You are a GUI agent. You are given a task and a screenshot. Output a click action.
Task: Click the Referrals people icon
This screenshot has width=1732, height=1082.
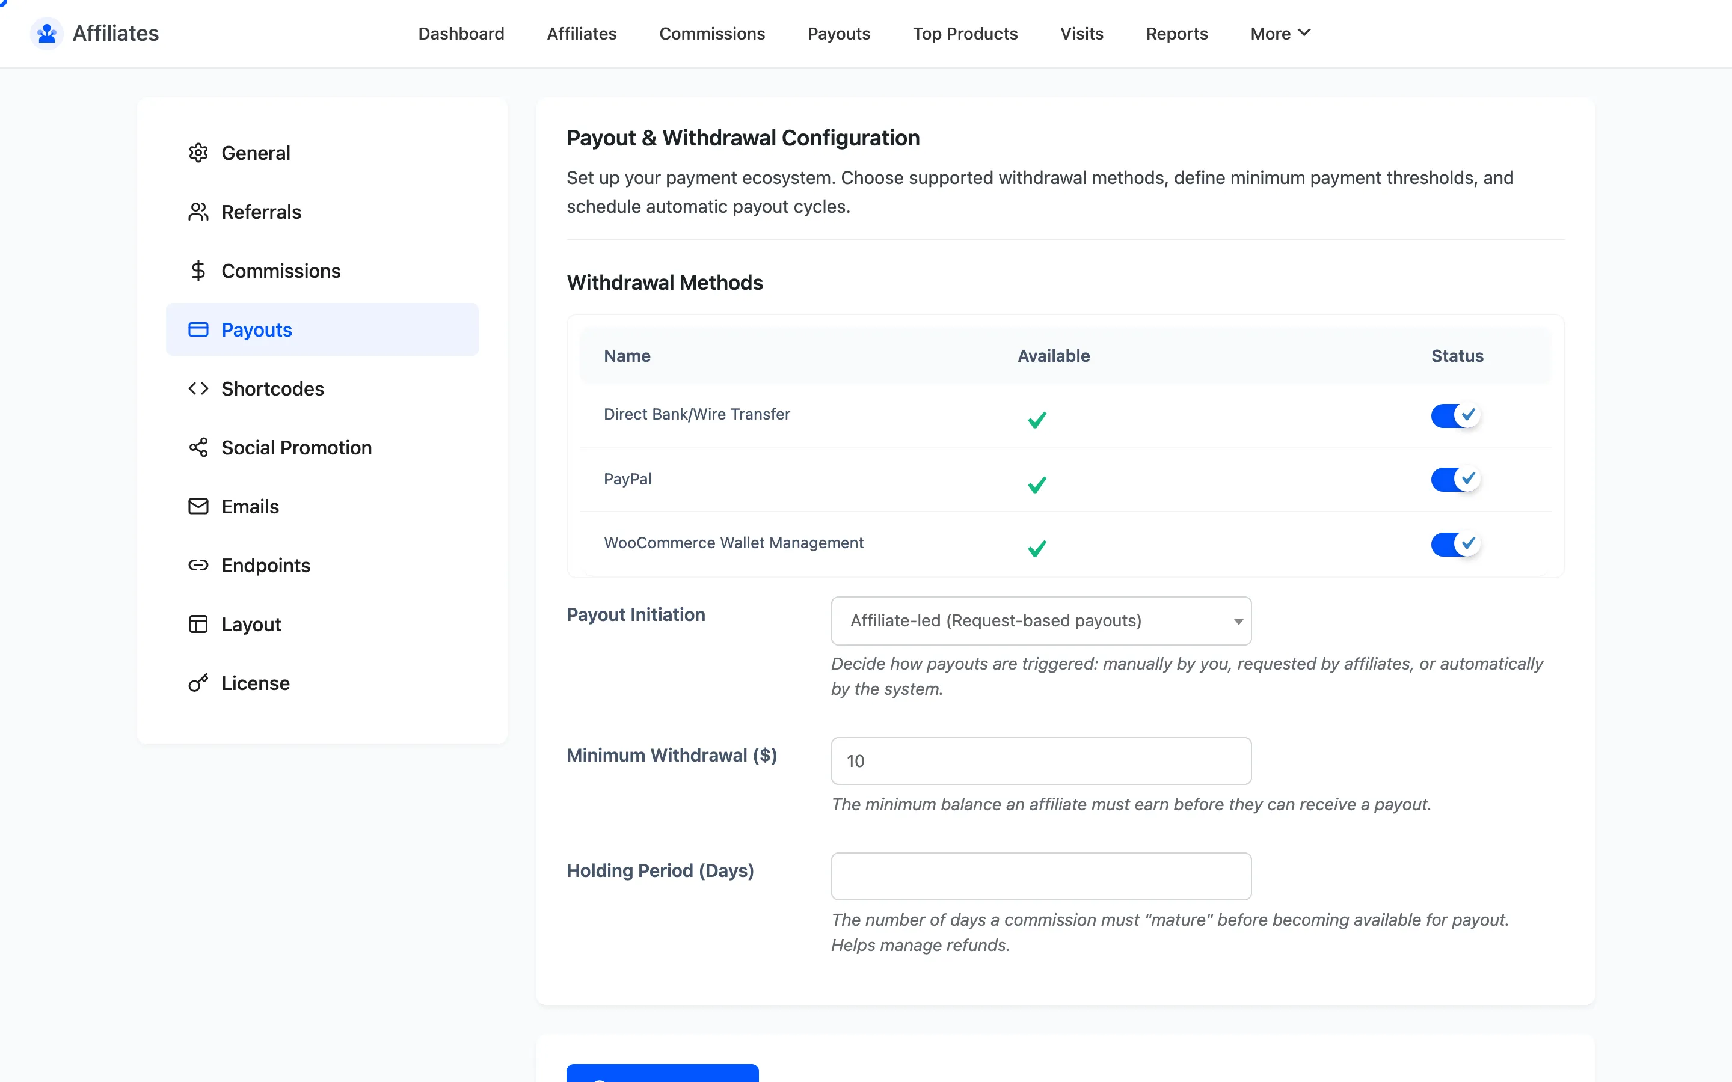pyautogui.click(x=198, y=212)
